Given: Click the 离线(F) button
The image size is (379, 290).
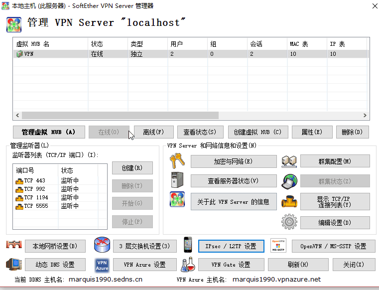Looking at the screenshot, I should pos(154,132).
